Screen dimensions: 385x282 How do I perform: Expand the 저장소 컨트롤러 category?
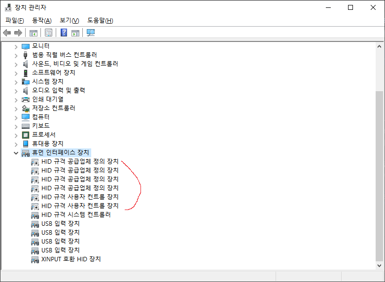point(16,109)
